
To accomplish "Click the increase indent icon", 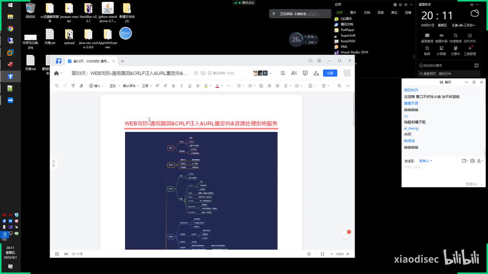I will 277,86.
